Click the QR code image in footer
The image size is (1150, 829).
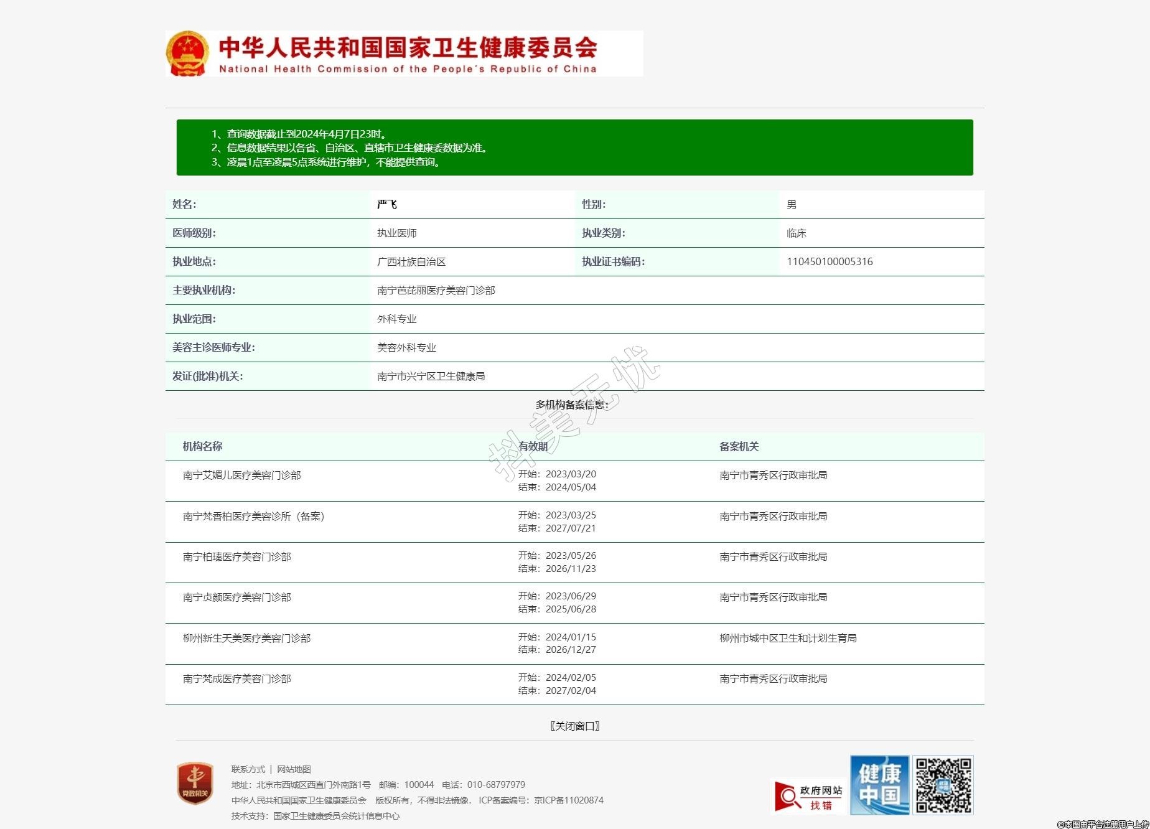coord(943,785)
